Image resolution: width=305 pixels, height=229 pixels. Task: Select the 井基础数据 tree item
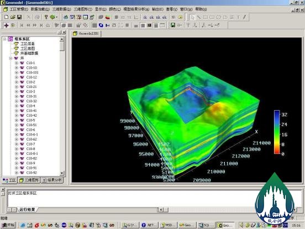[29, 53]
